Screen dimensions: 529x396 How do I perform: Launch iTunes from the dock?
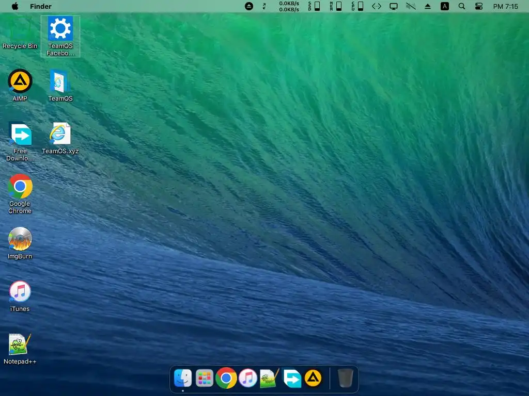[248, 378]
